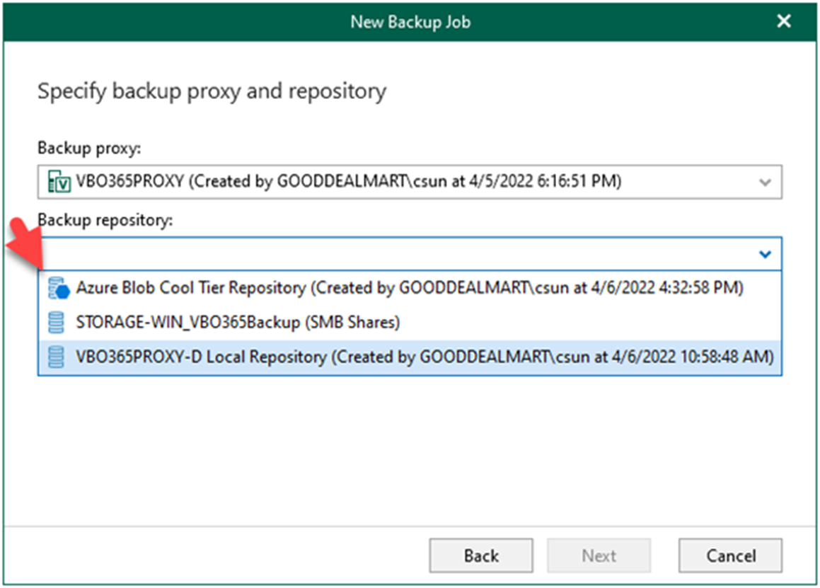Viewport: 820px width, 588px height.
Task: Collapse the Backup repository dropdown arrow
Action: (x=765, y=254)
